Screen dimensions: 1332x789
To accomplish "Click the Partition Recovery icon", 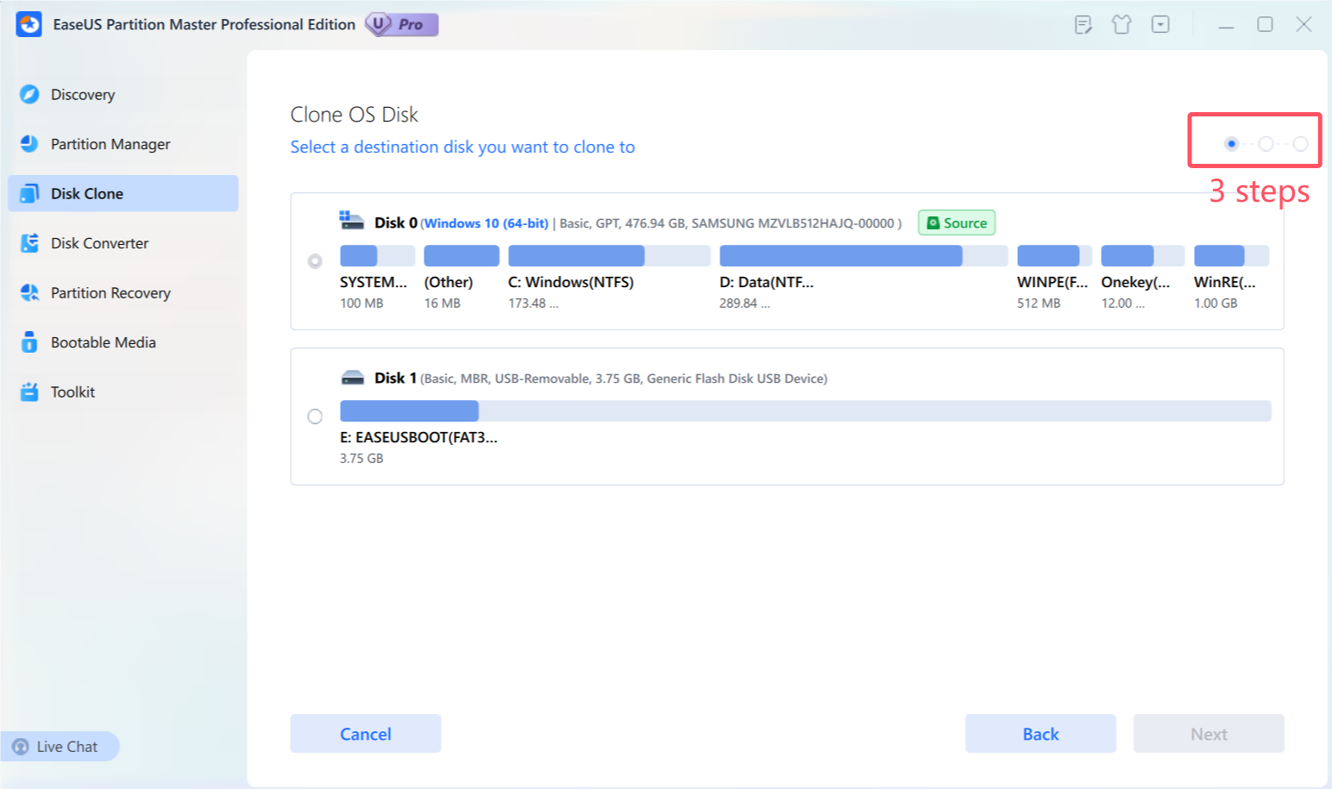I will click(x=29, y=292).
